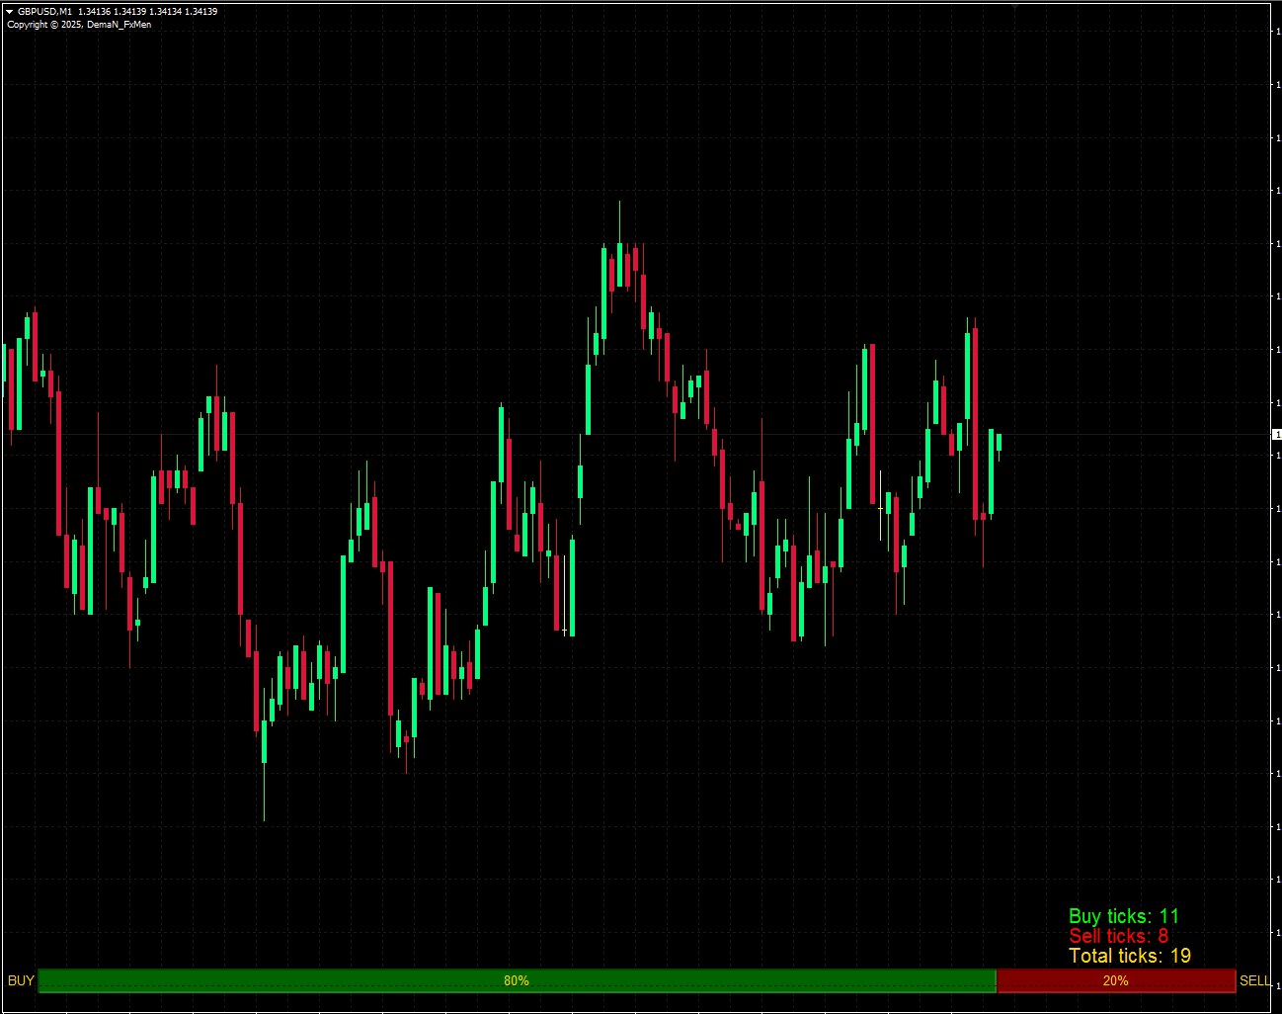This screenshot has width=1282, height=1014.
Task: Click the Copyright 2025 DemaN_FxMen text
Action: 79,24
